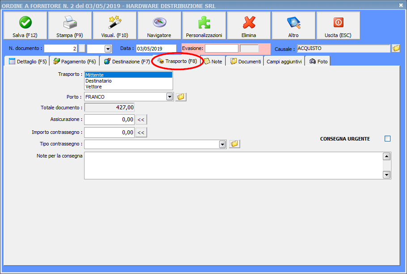Viewport: 407px width, 274px height.
Task: Open folder icon next to Tipo contrassegno
Action: [234, 144]
